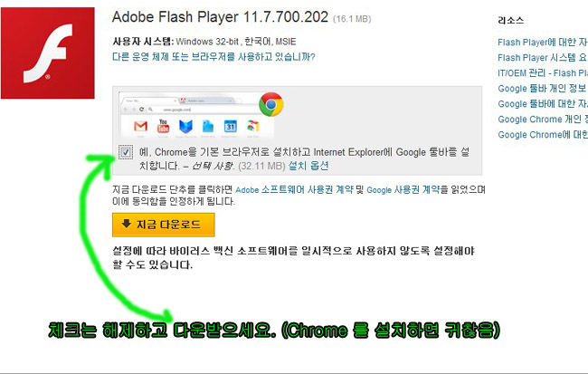Open the Google 사용권 계약 link
This screenshot has height=374, width=588.
403,189
